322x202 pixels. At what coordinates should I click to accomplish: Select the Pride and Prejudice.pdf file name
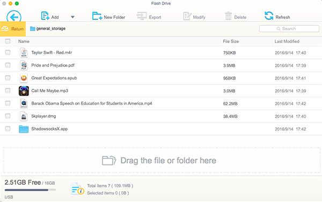point(53,66)
